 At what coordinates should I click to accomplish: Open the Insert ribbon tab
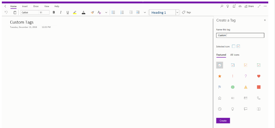click(x=25, y=6)
